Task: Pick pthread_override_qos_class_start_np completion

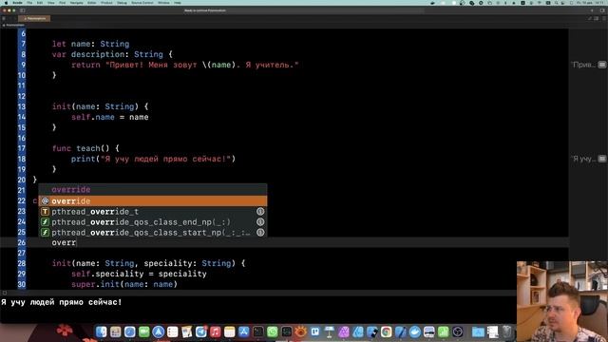Action: tap(152, 232)
